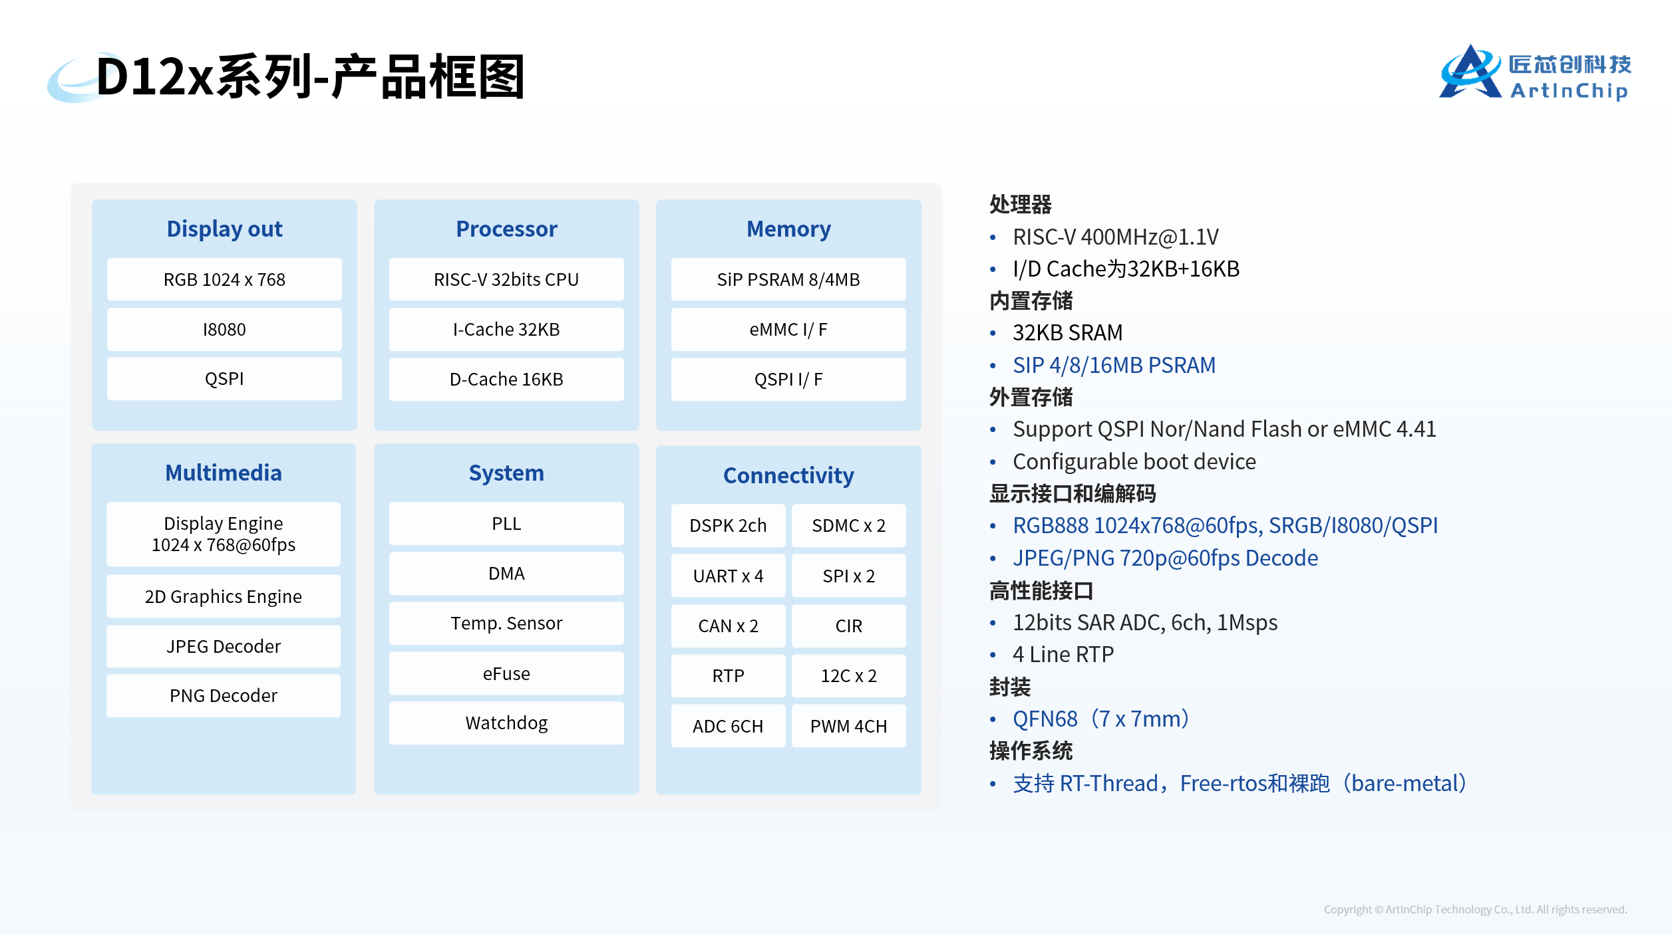Click the 2D Graphics Engine box

(x=224, y=596)
